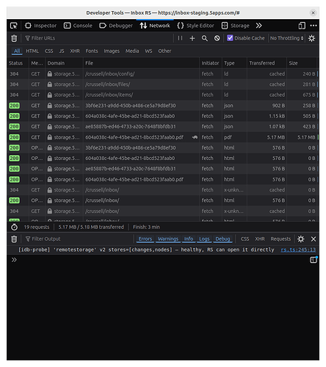Focus the Filter Output field
This screenshot has width=326, height=367.
[x=79, y=239]
